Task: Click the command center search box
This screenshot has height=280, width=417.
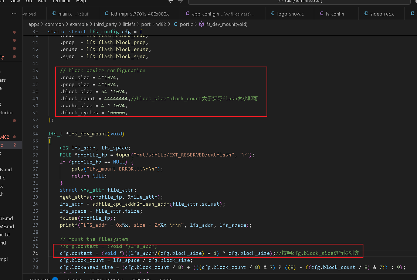Action: tap(299, 1)
